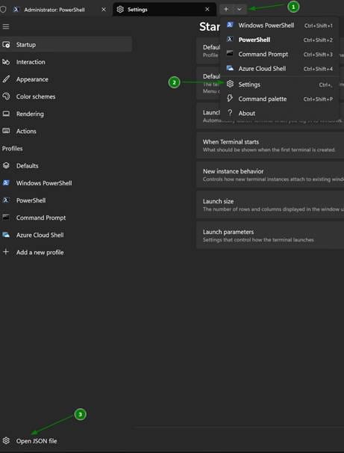Click the About question mark icon in menu
This screenshot has height=453, width=344.
click(x=230, y=113)
